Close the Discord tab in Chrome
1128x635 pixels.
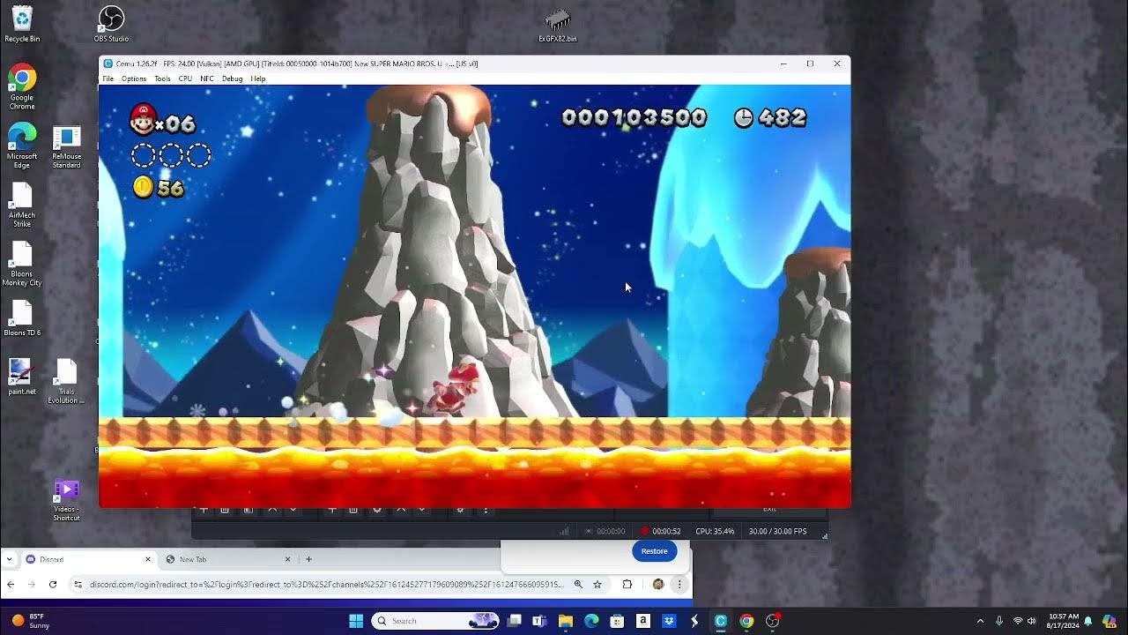pos(147,559)
